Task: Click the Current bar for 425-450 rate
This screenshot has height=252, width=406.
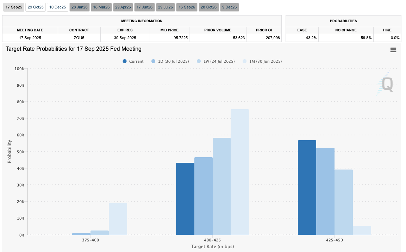Action: (307, 188)
